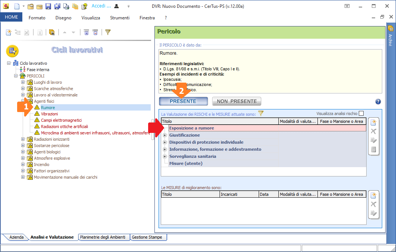Collapse the PERICOLI node

click(x=16, y=76)
